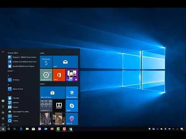Open the purple app icon on taskbar
Viewport: 186px width, 139px height.
click(x=40, y=129)
